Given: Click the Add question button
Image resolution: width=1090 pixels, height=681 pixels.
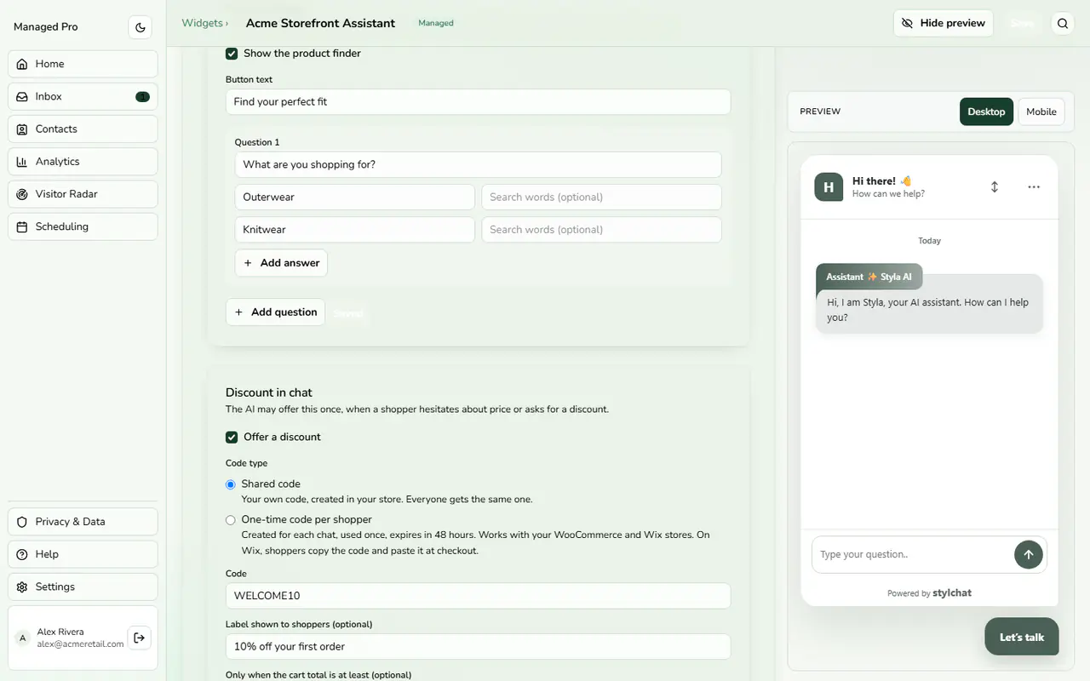Looking at the screenshot, I should point(275,312).
